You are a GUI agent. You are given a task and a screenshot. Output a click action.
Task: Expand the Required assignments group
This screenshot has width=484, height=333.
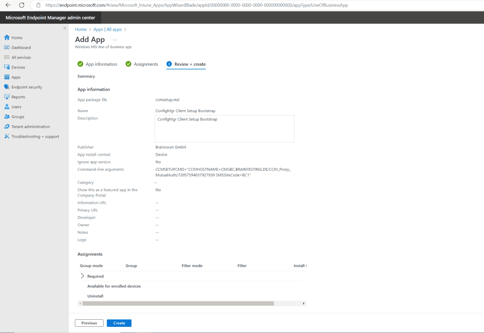(x=83, y=276)
